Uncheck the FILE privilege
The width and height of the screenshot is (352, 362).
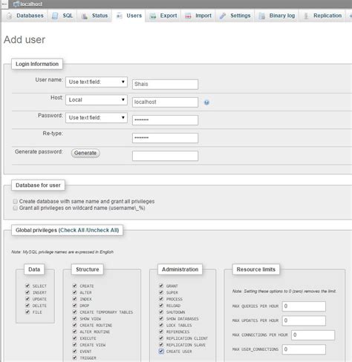click(x=27, y=312)
